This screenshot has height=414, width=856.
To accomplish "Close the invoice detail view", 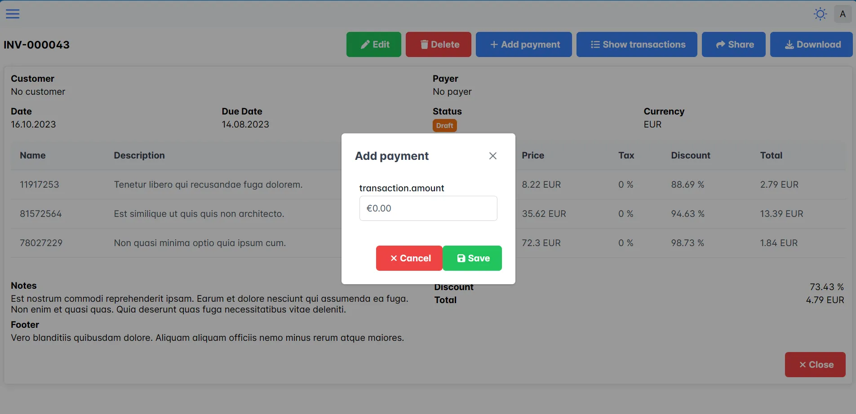I will coord(815,365).
